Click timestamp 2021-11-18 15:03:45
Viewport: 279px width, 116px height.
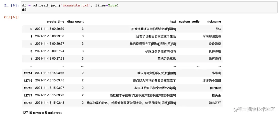click(x=50, y=81)
